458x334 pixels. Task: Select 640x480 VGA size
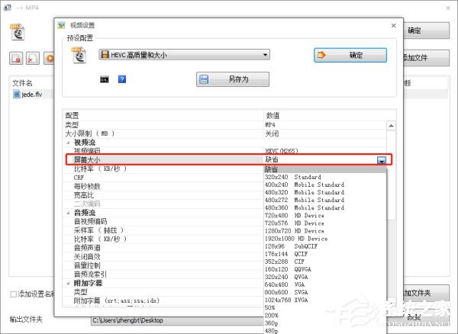point(325,284)
